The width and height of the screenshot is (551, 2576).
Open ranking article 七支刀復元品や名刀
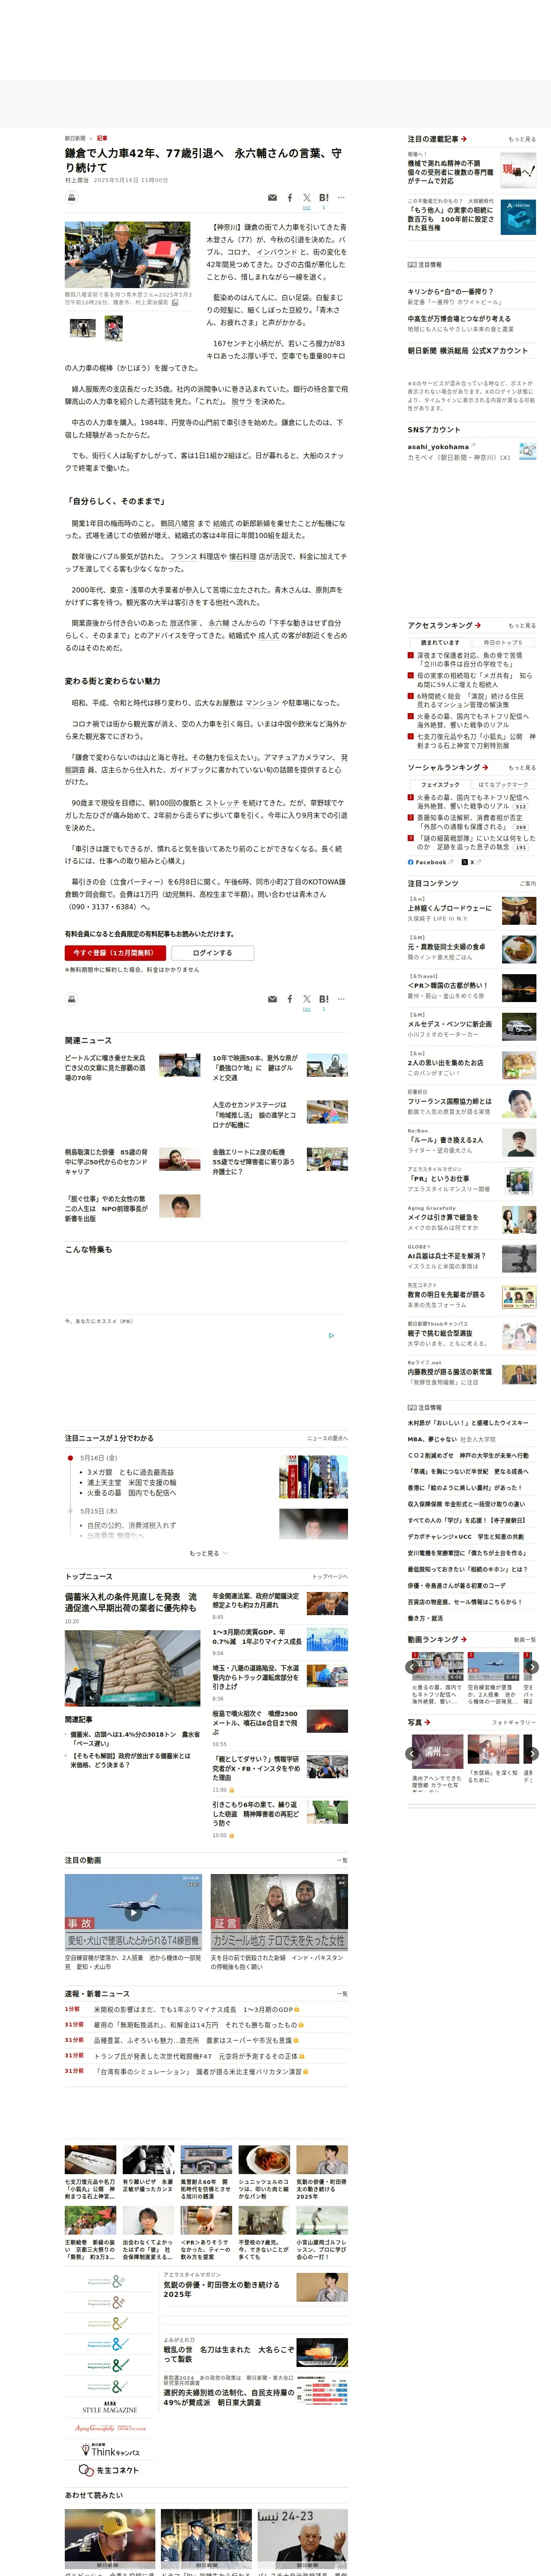(x=475, y=741)
